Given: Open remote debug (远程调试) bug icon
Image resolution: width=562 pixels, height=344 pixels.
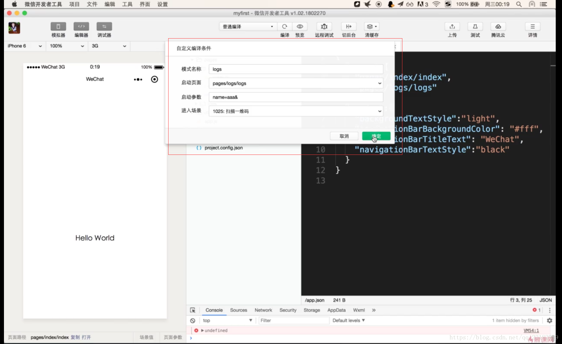Looking at the screenshot, I should click(x=324, y=26).
